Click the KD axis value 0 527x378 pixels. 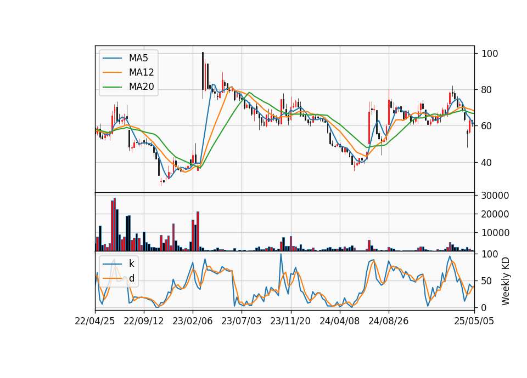[484, 307]
